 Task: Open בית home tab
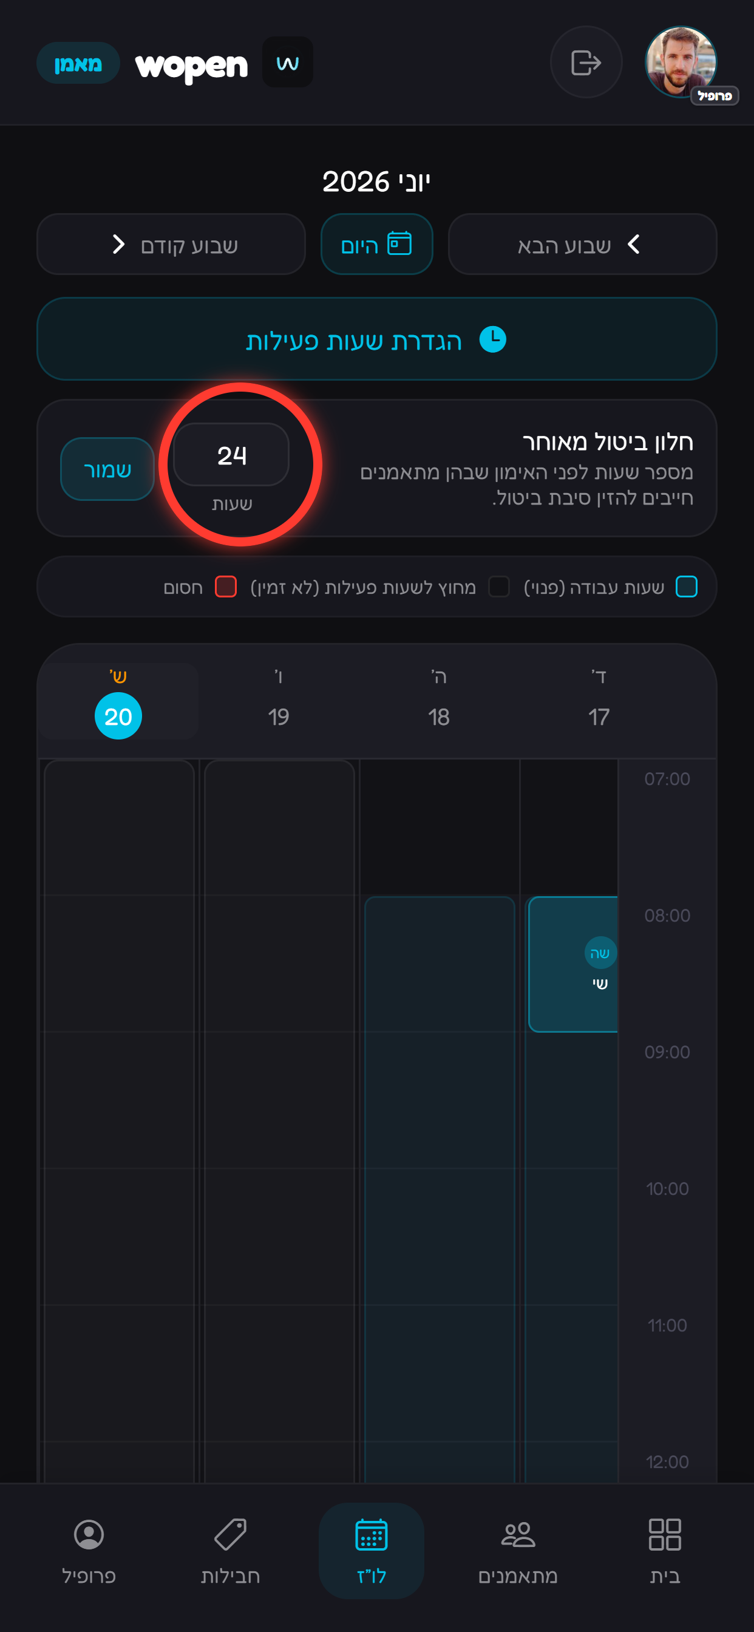(665, 1550)
